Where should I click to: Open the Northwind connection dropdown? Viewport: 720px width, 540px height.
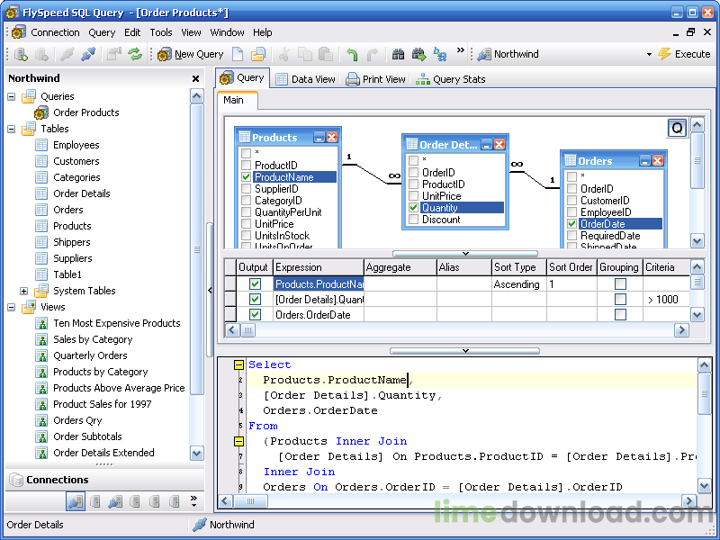point(649,54)
